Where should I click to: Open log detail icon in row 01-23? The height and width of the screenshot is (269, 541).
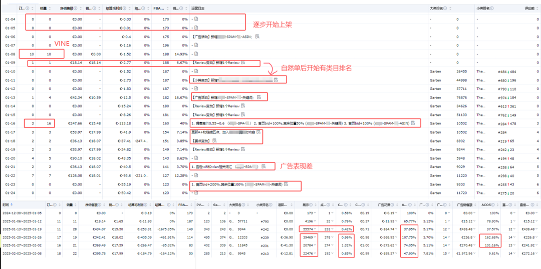coord(286,184)
